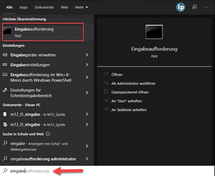Choose An Taskleiste anheften
Viewport: 215px width, 176px height.
[x=129, y=110]
